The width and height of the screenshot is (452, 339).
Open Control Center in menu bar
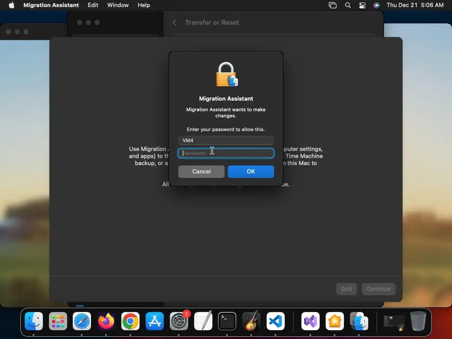point(362,5)
